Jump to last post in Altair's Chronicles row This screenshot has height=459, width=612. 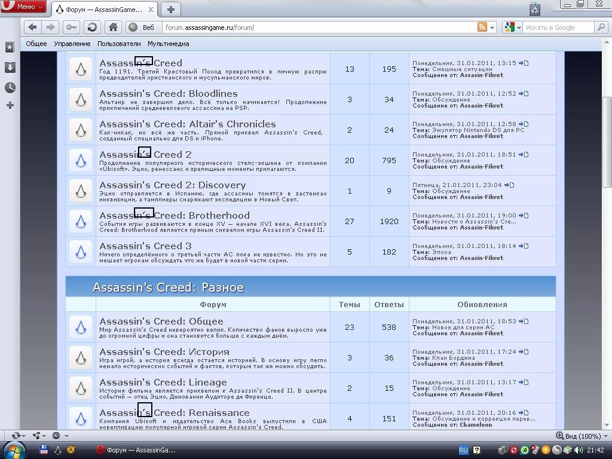tap(524, 124)
